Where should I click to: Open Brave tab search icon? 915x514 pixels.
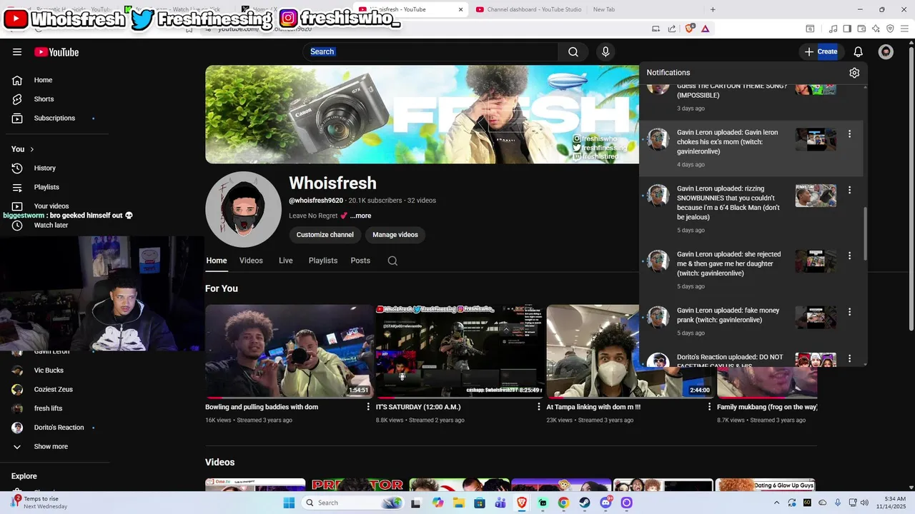[x=810, y=29]
